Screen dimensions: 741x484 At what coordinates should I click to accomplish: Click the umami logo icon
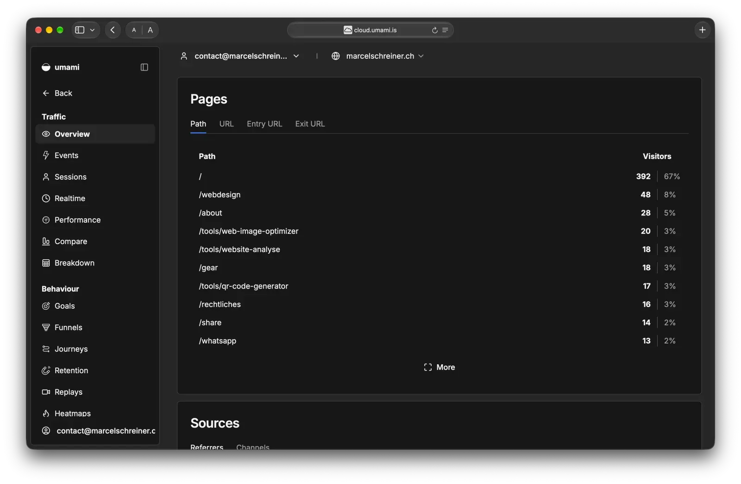click(x=46, y=67)
